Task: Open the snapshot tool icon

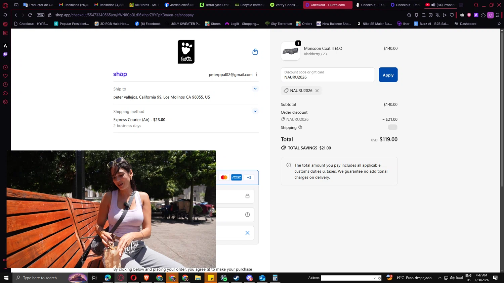Action: pyautogui.click(x=423, y=15)
